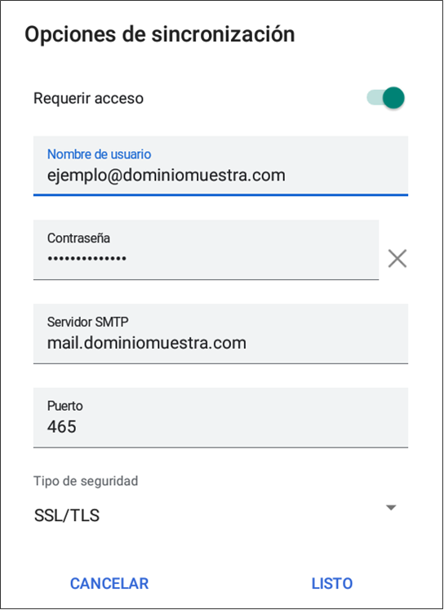Focus the Servidor SMTP field

click(x=220, y=333)
